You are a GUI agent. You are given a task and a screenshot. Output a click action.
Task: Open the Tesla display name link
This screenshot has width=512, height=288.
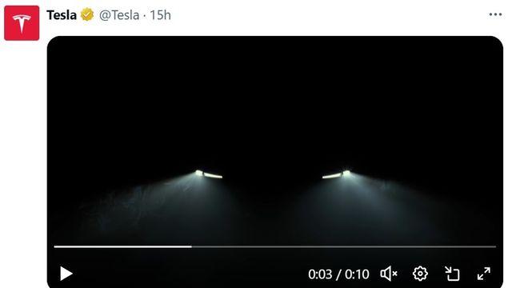62,15
